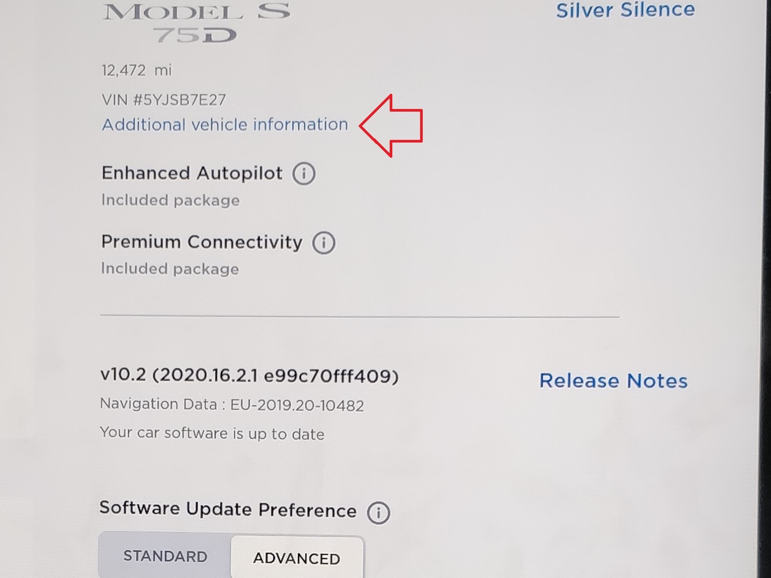Tap the 12,472 mi odometer reading
This screenshot has width=771, height=578.
pos(136,70)
